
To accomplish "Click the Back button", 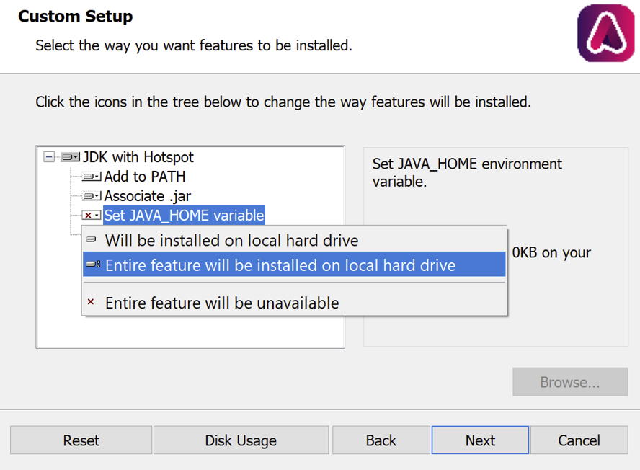I will pyautogui.click(x=381, y=440).
